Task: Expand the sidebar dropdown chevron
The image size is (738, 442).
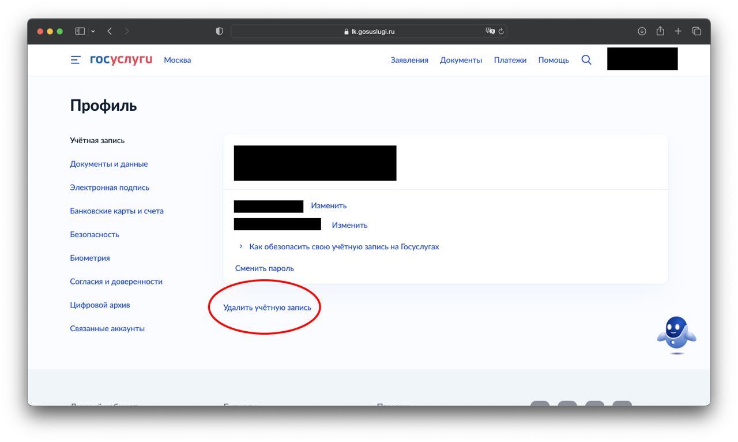Action: click(x=93, y=31)
